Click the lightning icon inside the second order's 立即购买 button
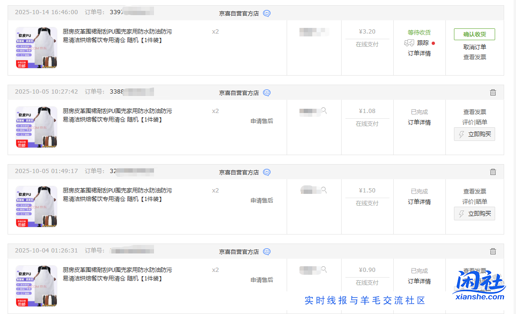Viewport: 516px width, 314px height. [462, 134]
